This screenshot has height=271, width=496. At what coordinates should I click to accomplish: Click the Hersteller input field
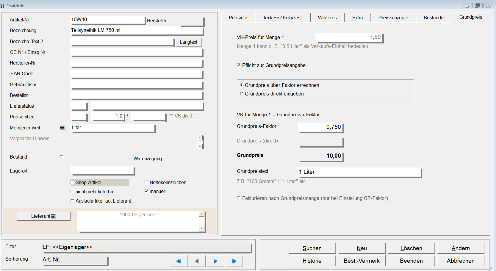click(x=192, y=21)
